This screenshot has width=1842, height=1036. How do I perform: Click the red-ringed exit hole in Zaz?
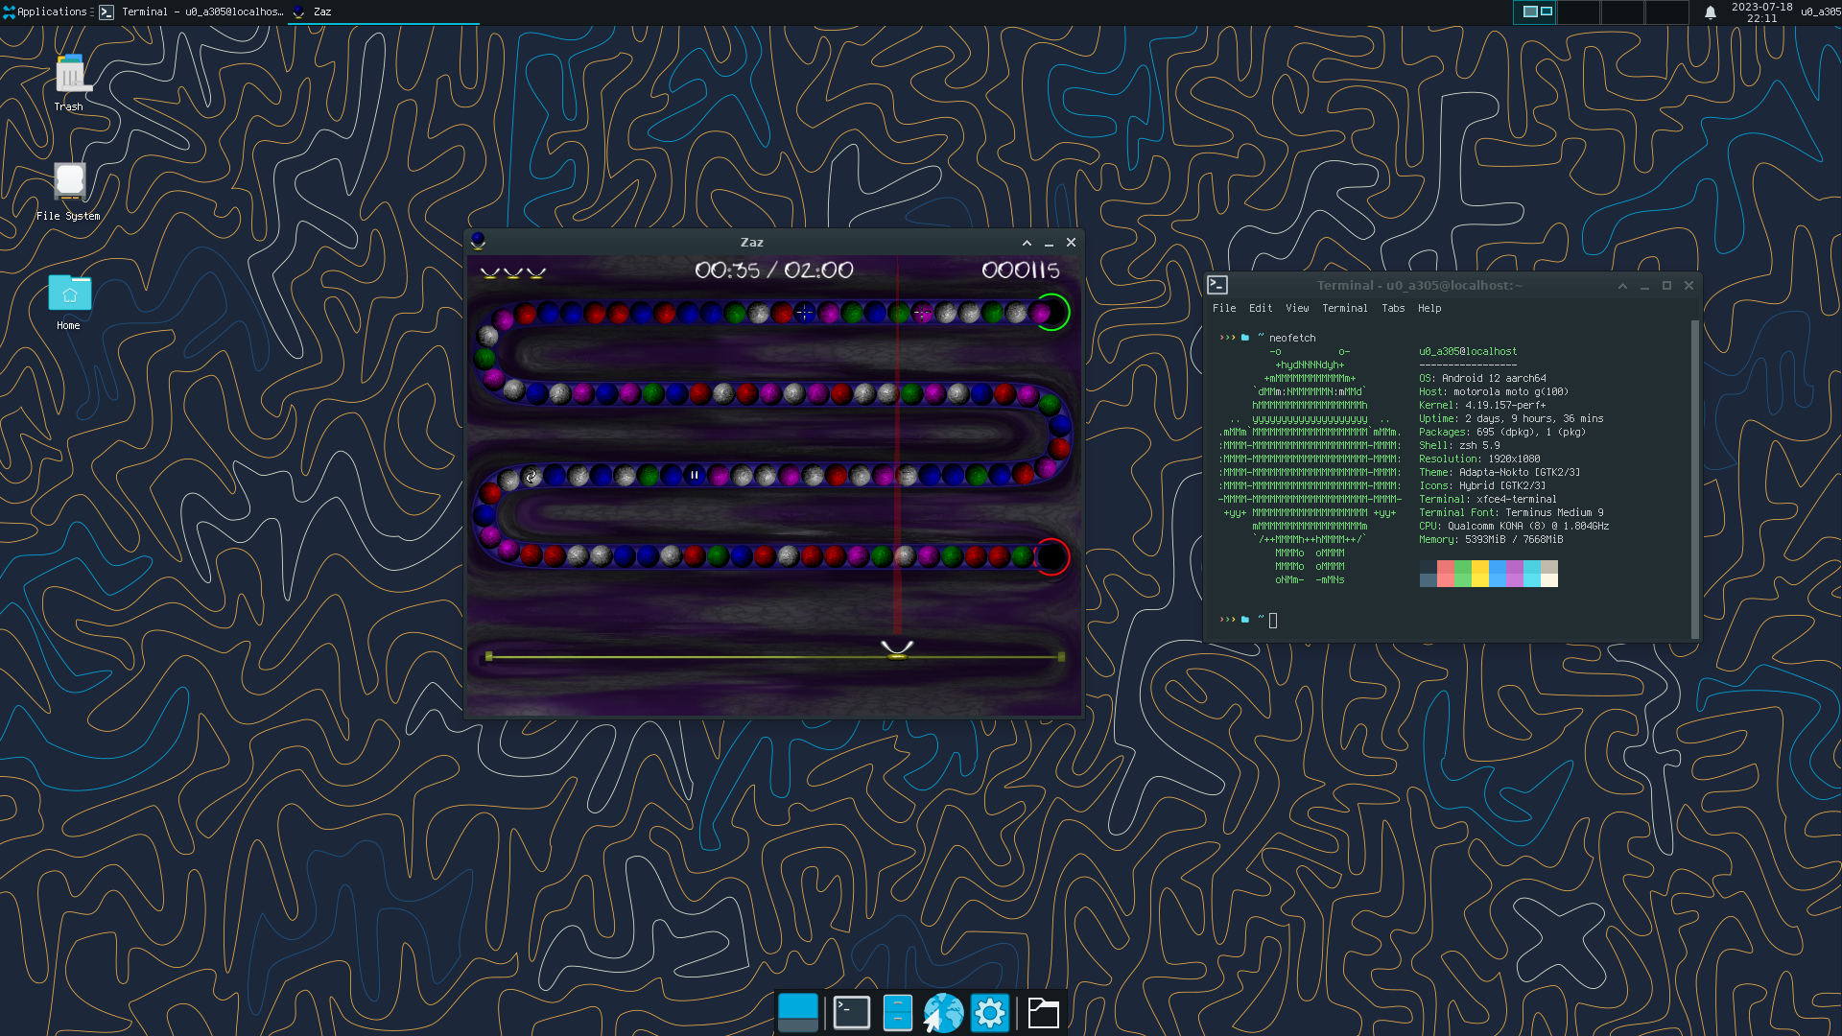pyautogui.click(x=1051, y=556)
